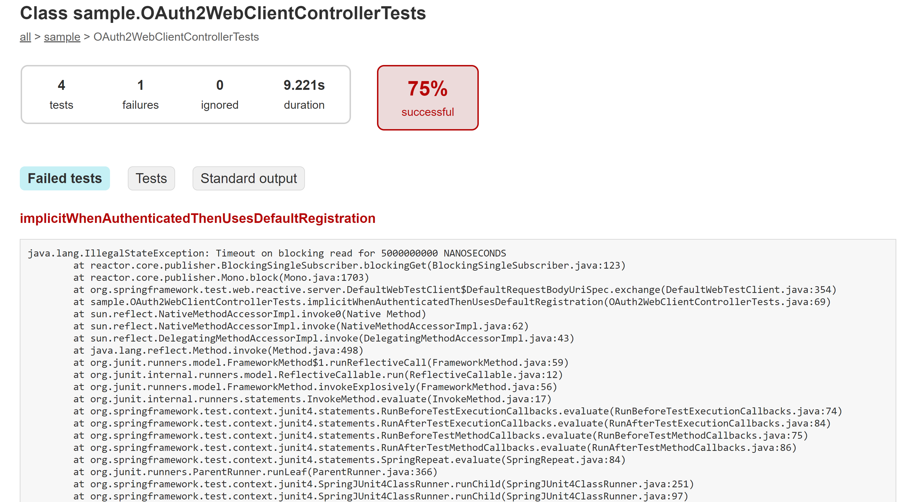
Task: Click the 9.221s duration counter
Action: [x=304, y=94]
